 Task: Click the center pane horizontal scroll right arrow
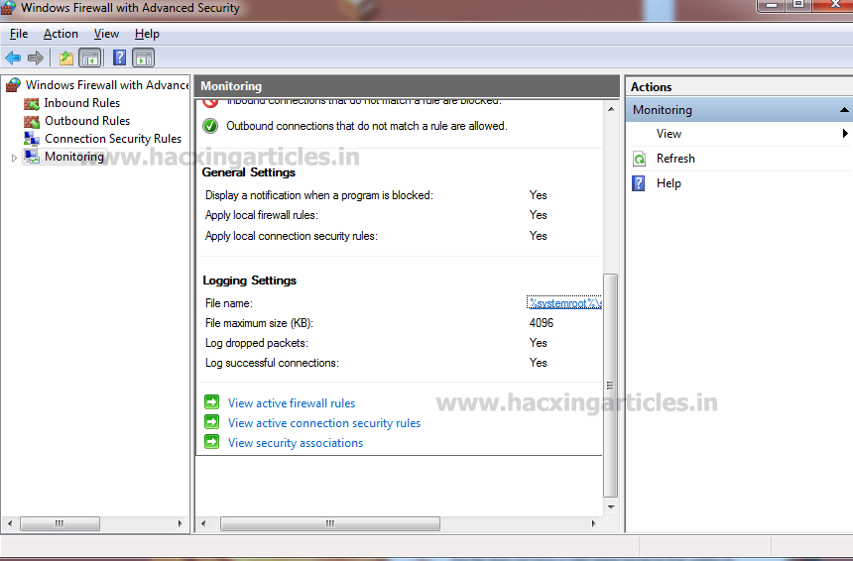click(593, 523)
